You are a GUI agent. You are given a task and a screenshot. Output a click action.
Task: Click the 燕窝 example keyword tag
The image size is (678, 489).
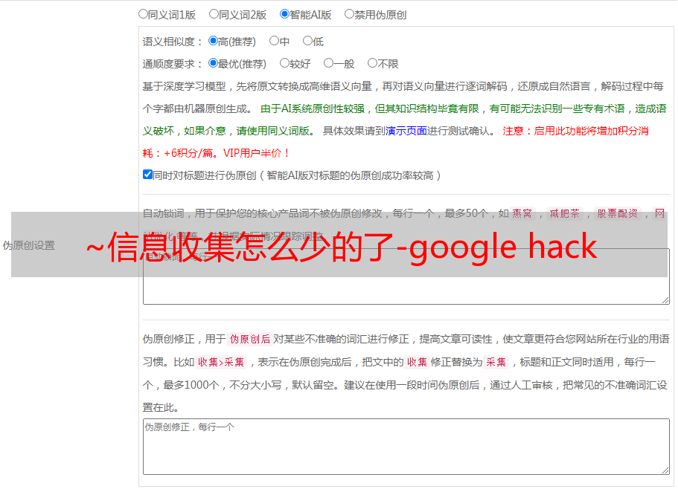[522, 213]
